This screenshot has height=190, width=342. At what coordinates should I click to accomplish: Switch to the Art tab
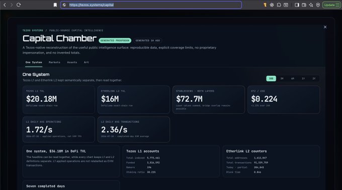(x=87, y=62)
